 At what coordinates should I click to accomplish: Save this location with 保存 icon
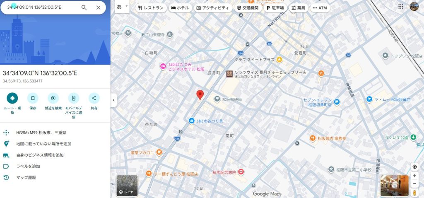coord(33,98)
